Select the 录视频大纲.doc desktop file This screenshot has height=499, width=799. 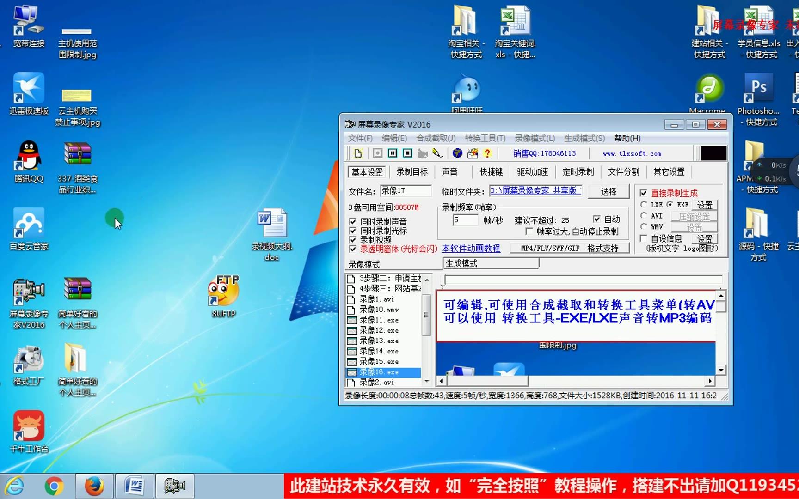coord(272,235)
